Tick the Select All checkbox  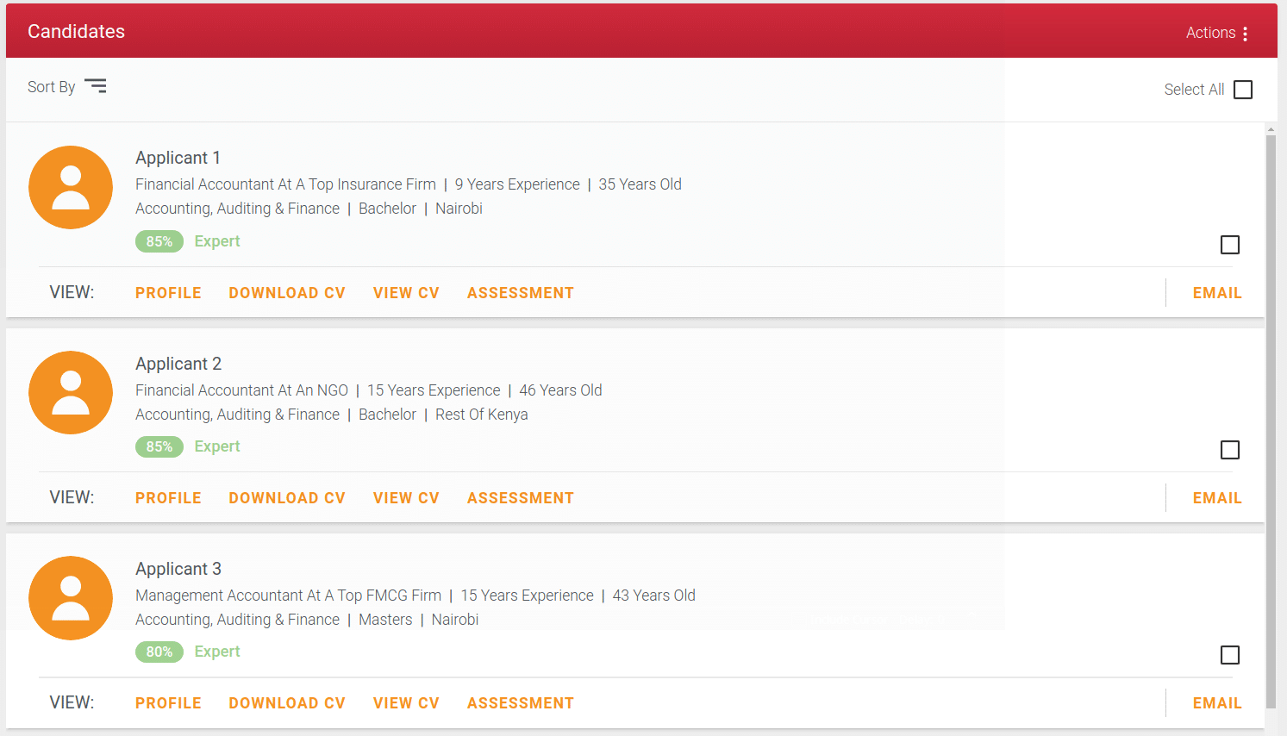(x=1243, y=90)
